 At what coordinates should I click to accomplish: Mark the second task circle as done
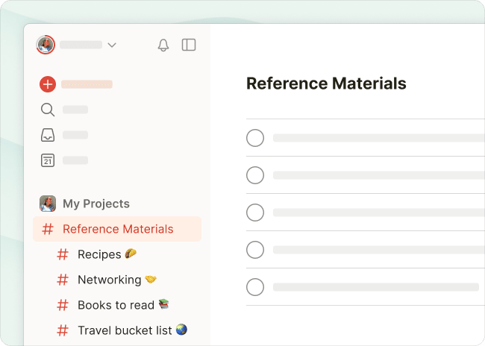click(x=255, y=175)
